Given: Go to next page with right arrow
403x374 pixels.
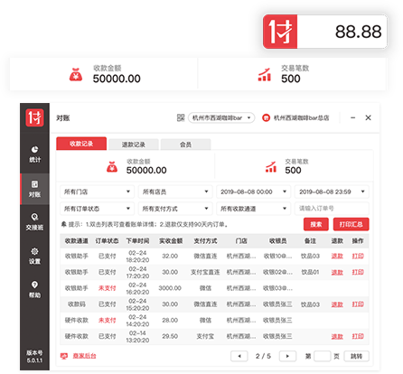Looking at the screenshot, I should [x=287, y=356].
